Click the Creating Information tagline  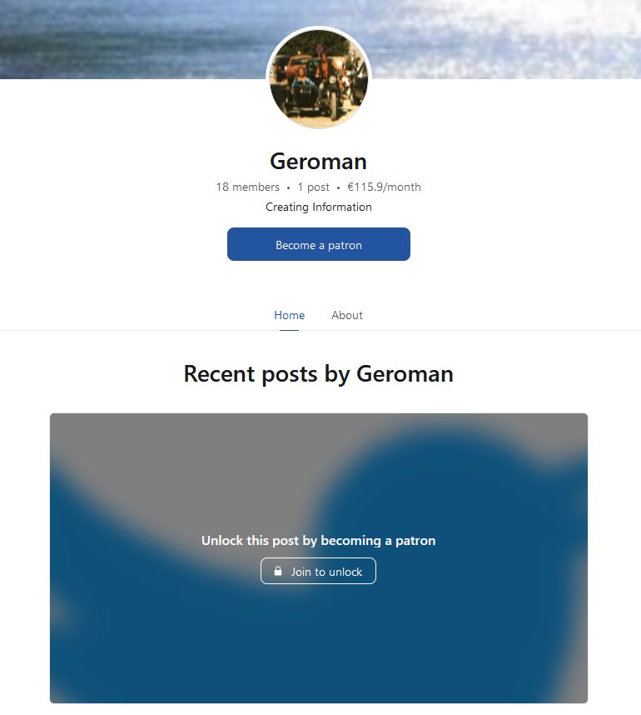point(319,207)
